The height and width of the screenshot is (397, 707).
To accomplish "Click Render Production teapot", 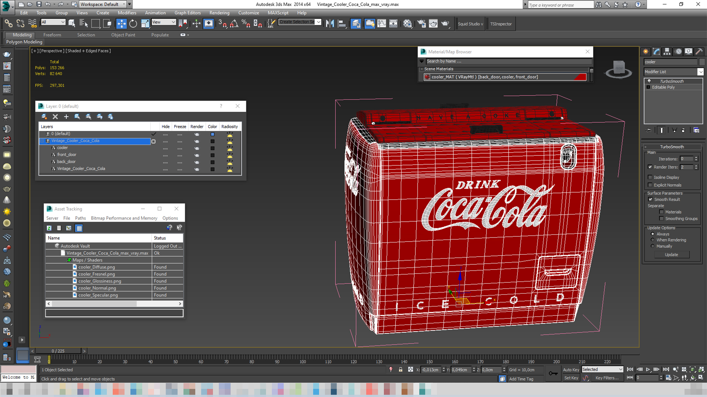I will click(x=445, y=24).
